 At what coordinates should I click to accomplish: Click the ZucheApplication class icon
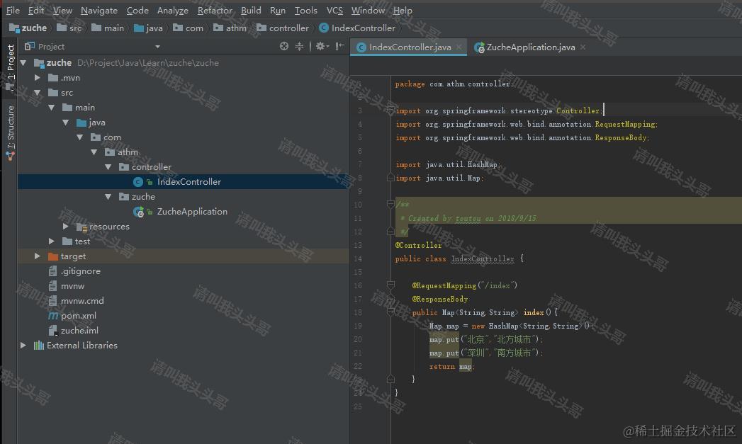pyautogui.click(x=137, y=211)
